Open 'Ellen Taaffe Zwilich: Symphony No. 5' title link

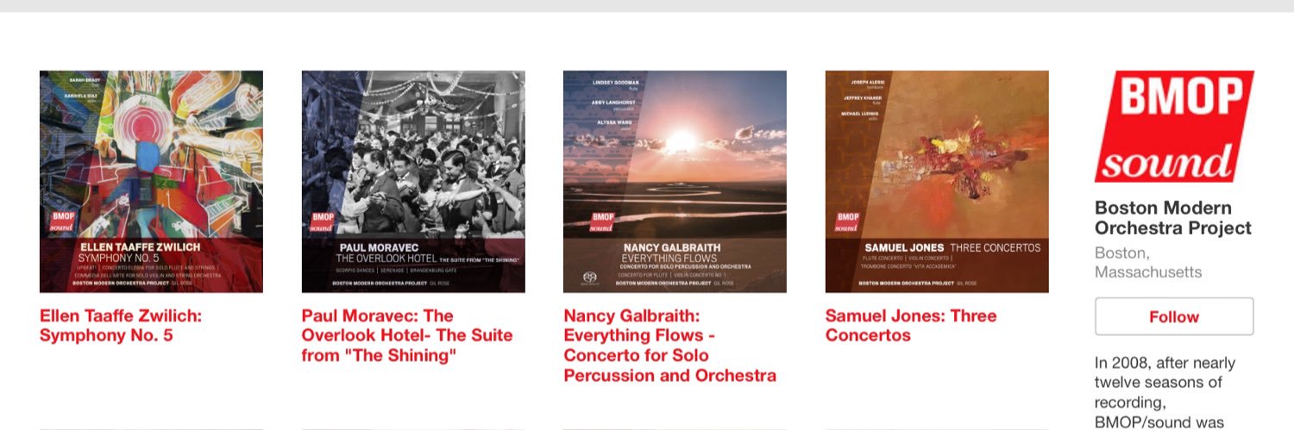[x=121, y=326]
